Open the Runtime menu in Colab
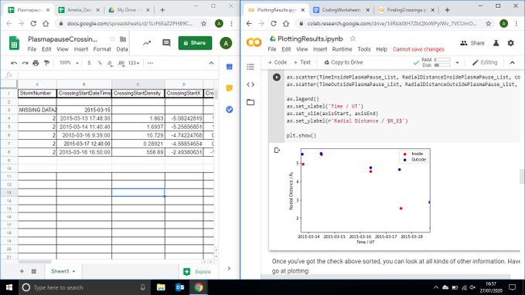The width and height of the screenshot is (525, 295). point(342,49)
